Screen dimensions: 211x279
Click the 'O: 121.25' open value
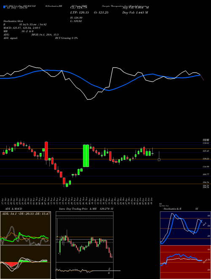tap(100, 13)
